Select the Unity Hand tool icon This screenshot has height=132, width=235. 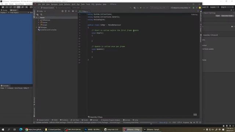pyautogui.click(x=3, y=7)
